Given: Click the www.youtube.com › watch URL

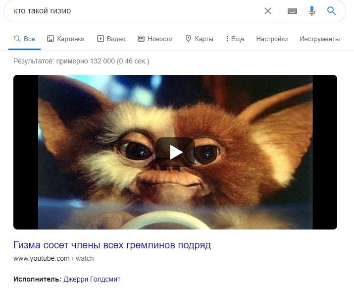Looking at the screenshot, I should click(x=53, y=258).
